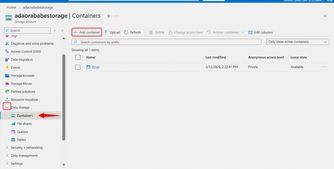Viewport: 334px width, 169px height.
Task: Check the $logs row checkbox
Action: click(x=78, y=67)
